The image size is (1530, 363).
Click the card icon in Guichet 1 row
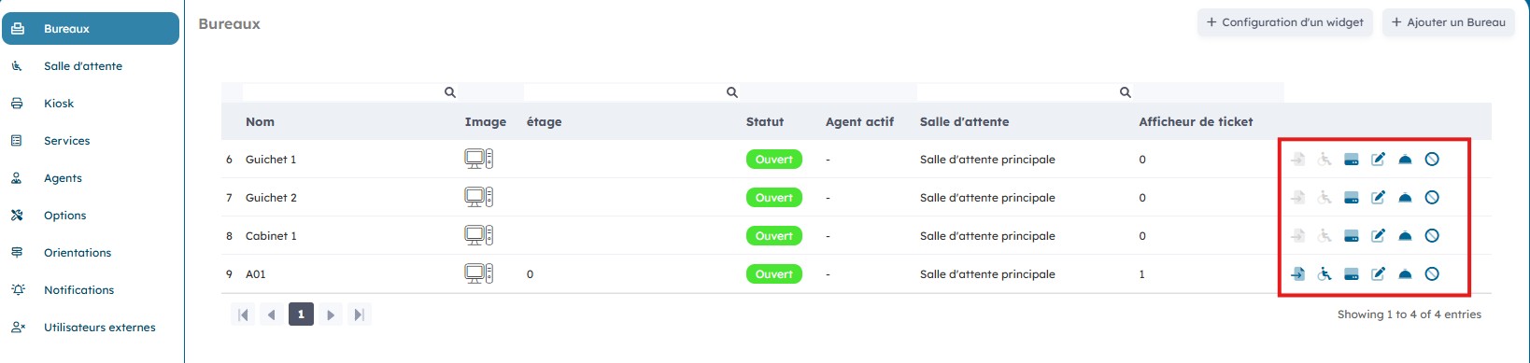[1351, 160]
